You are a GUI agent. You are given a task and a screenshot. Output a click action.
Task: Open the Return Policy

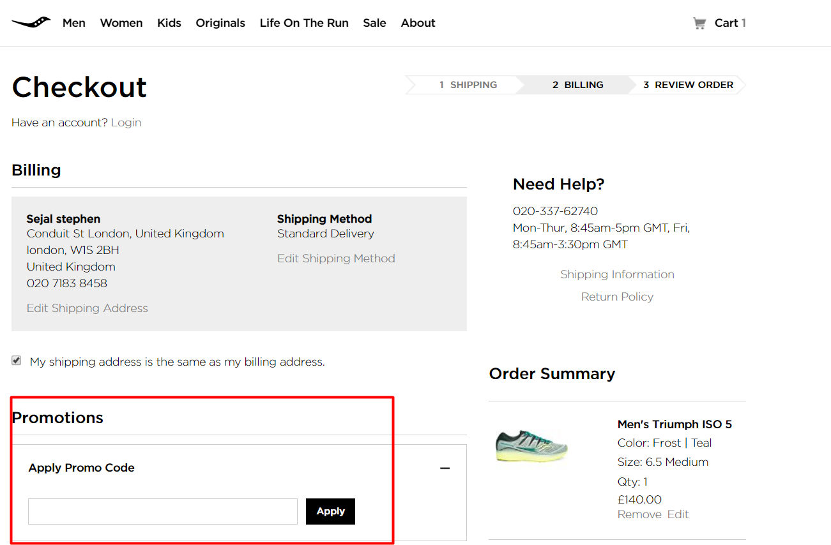617,296
